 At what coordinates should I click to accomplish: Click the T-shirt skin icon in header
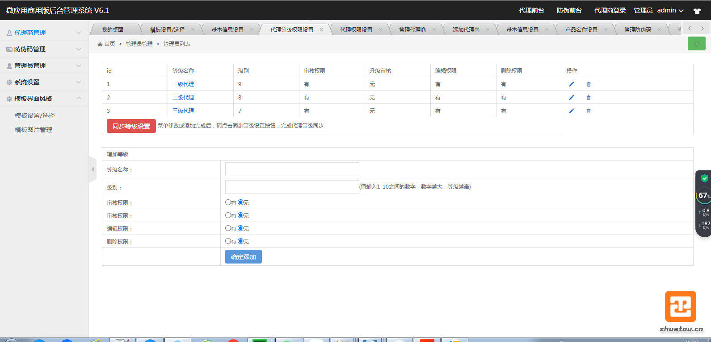click(x=697, y=11)
